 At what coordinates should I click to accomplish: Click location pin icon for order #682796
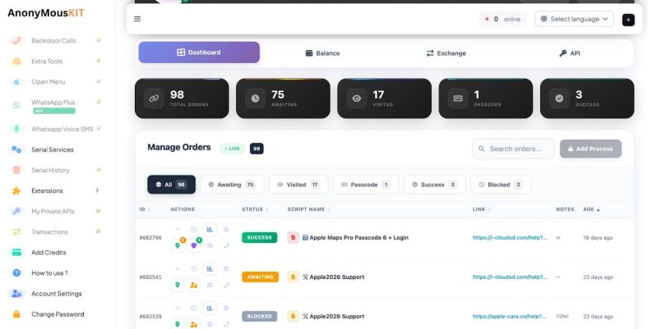(x=178, y=245)
